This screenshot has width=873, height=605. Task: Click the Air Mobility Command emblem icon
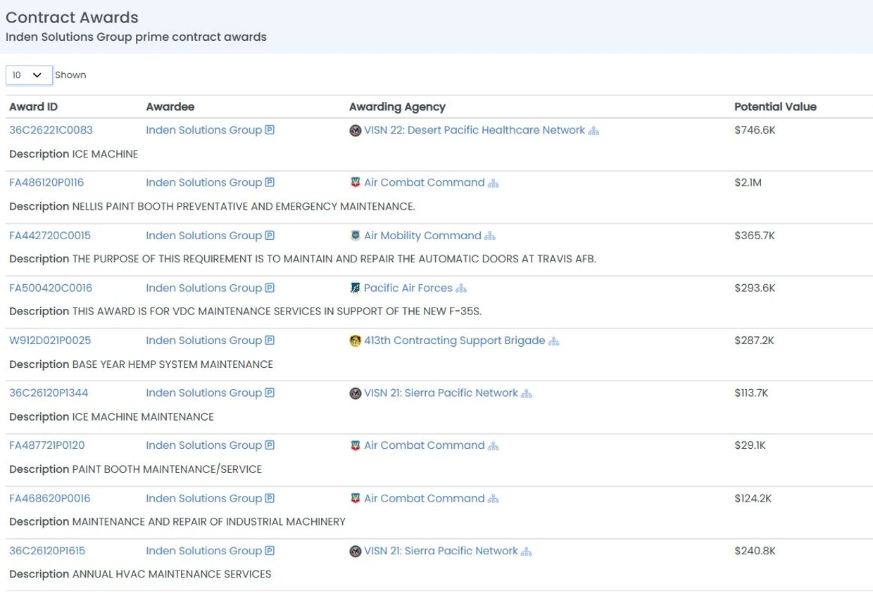click(356, 236)
